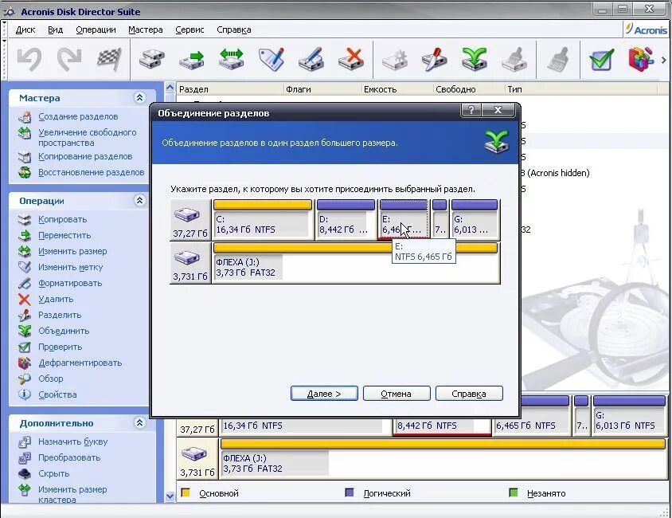Click the Undo arrow toolbar icon
The width and height of the screenshot is (672, 518).
tap(30, 59)
